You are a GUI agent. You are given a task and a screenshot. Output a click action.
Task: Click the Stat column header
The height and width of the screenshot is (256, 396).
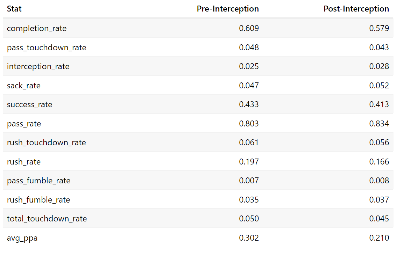[14, 9]
